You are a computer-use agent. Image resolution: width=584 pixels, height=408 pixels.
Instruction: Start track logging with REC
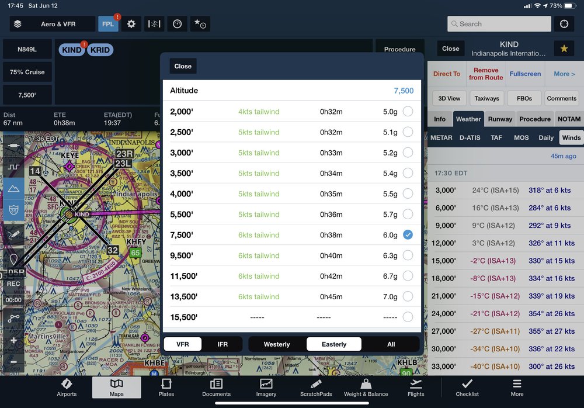point(13,284)
